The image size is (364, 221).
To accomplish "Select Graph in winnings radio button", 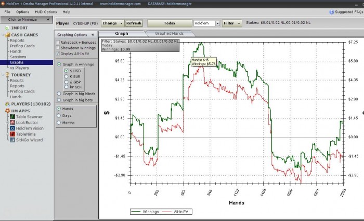I will pos(59,64).
